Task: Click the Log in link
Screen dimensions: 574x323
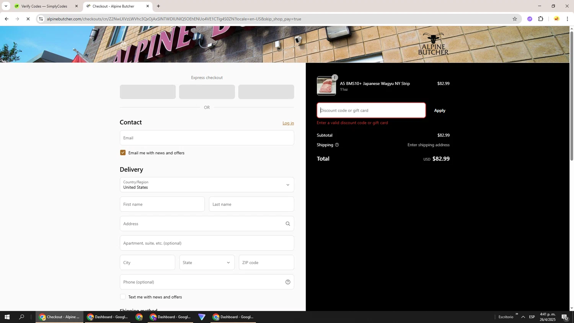Action: pyautogui.click(x=288, y=123)
